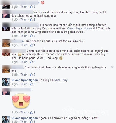The width and height of the screenshot is (116, 123).
Task: Click the large heart-eyes emoji sticker
Action: (21, 101)
